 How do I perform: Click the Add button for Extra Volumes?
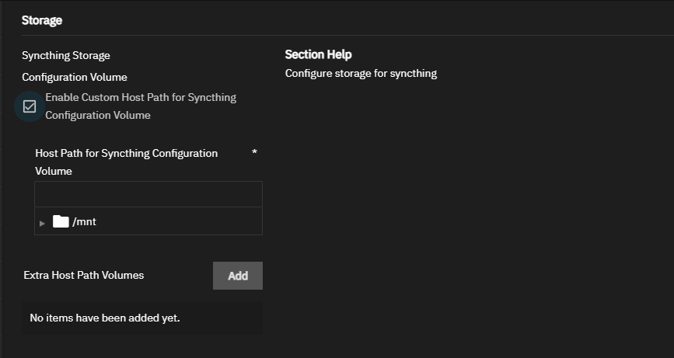[x=237, y=276]
